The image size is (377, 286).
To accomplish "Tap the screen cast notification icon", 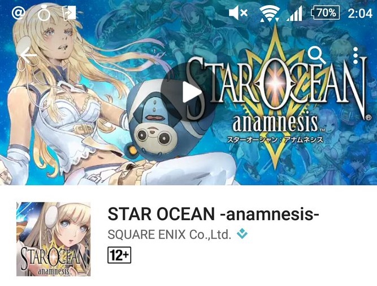I will (70, 13).
